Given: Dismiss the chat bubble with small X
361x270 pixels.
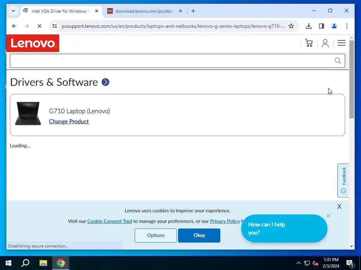Looking at the screenshot, I should [x=328, y=216].
